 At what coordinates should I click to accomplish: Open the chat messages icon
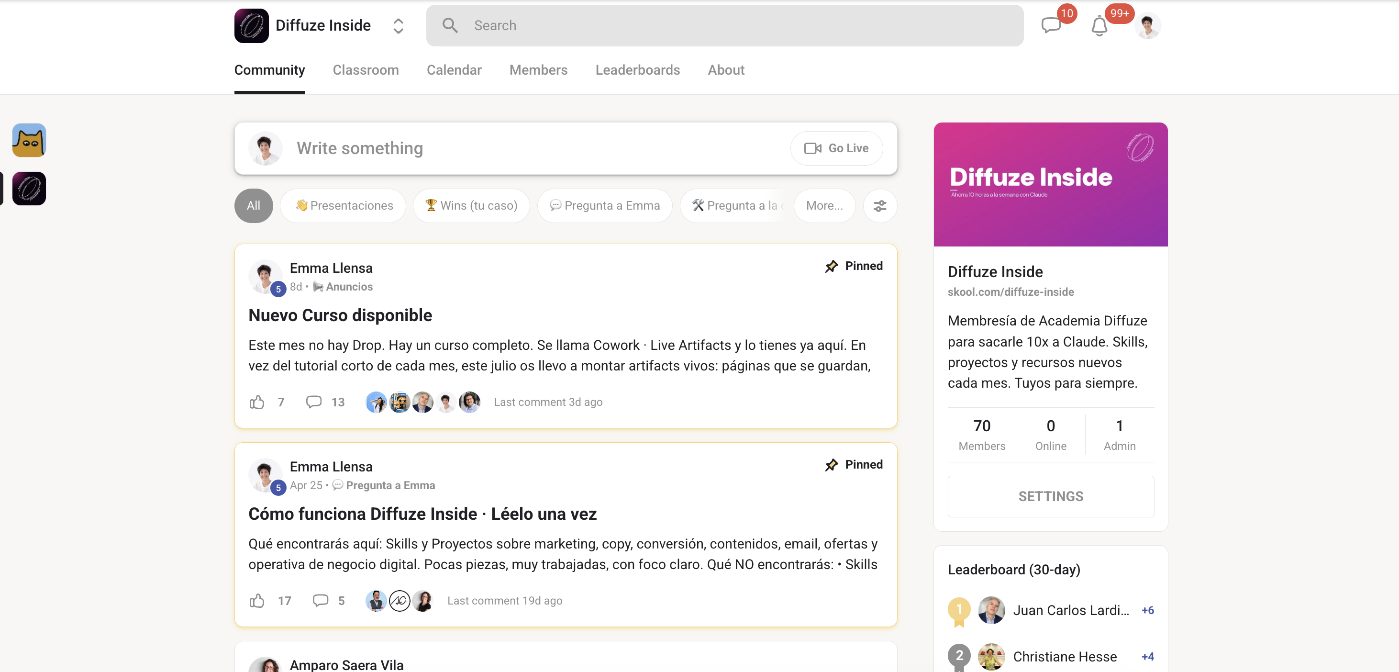[1051, 25]
